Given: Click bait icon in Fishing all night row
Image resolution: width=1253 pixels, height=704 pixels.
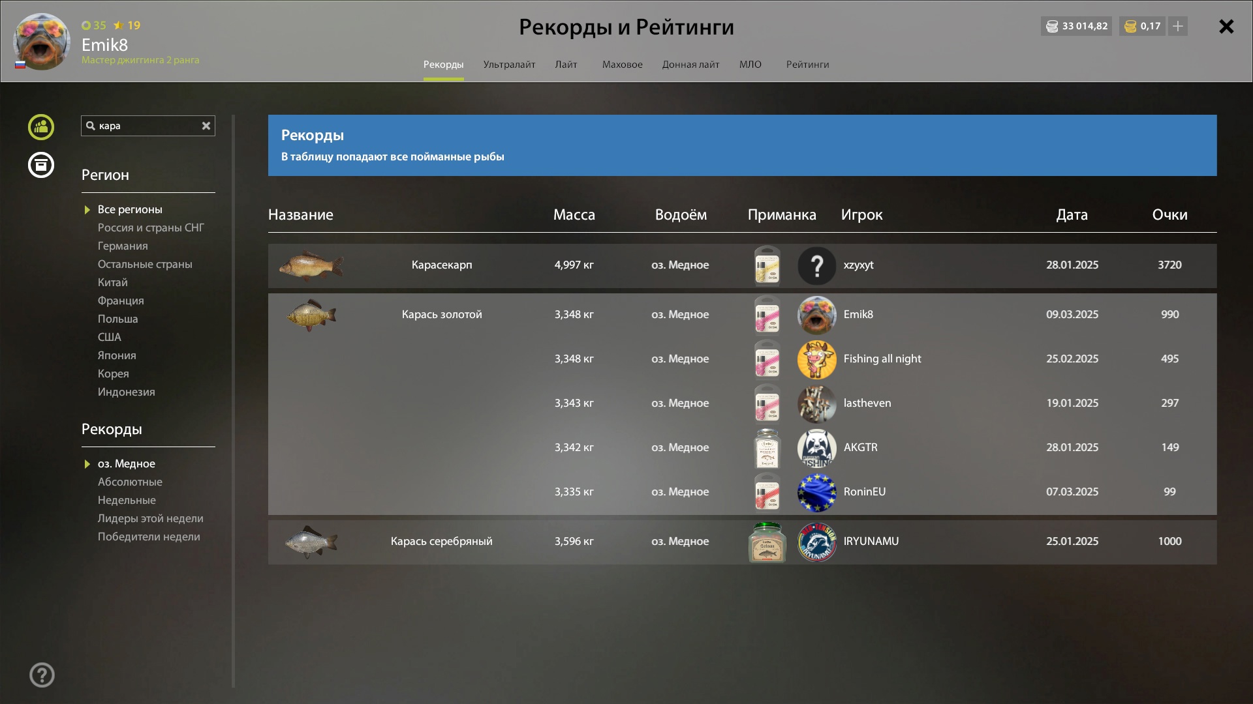Looking at the screenshot, I should [x=767, y=360].
